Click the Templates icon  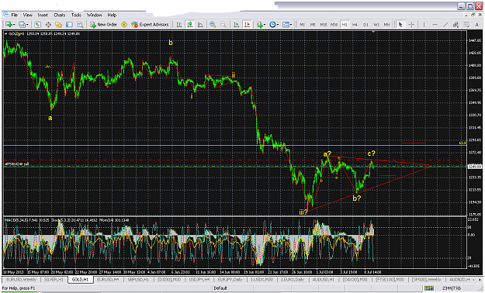[286, 25]
